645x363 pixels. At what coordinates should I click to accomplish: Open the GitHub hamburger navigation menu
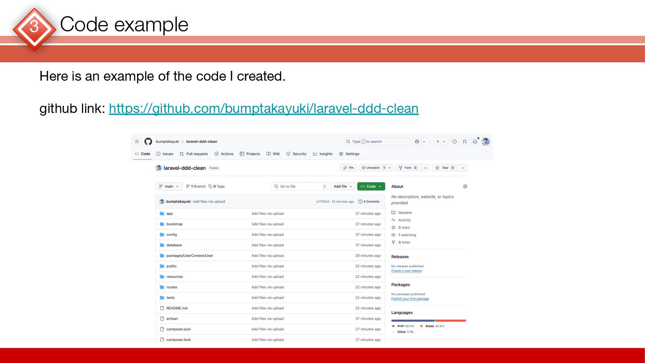(x=137, y=142)
